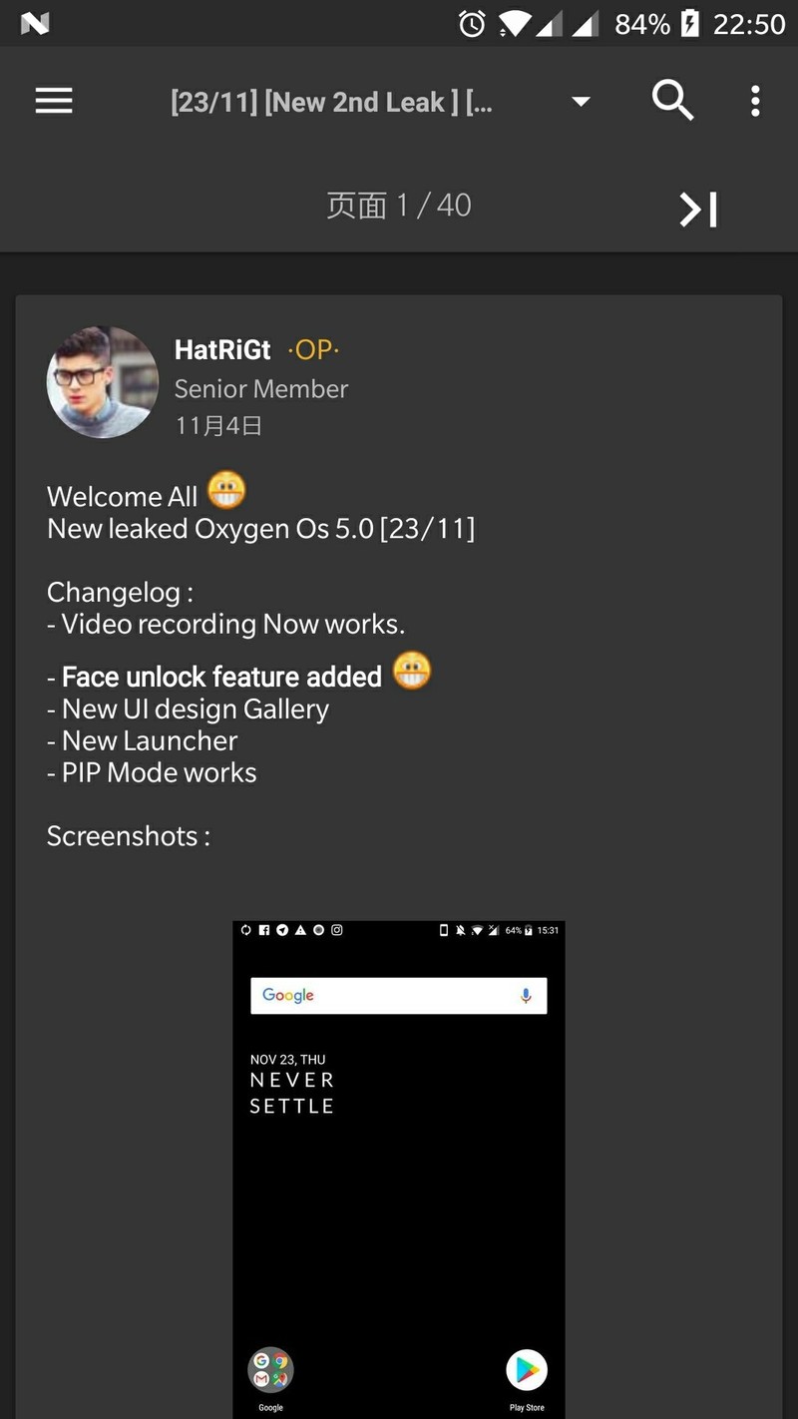Tap the battery status icon
Screen dimensions: 798x1419
(x=690, y=24)
